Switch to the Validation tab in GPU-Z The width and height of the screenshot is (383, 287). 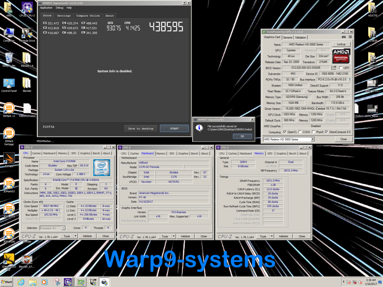point(301,37)
